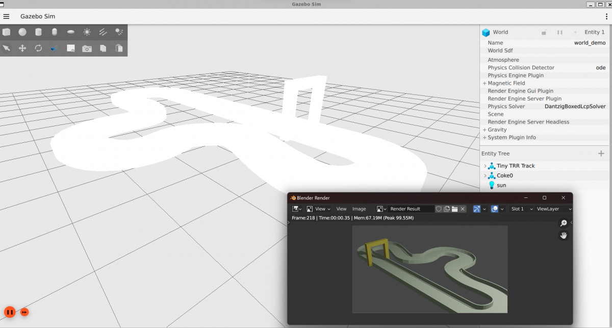
Task: Open Blender View menu
Action: [341, 209]
